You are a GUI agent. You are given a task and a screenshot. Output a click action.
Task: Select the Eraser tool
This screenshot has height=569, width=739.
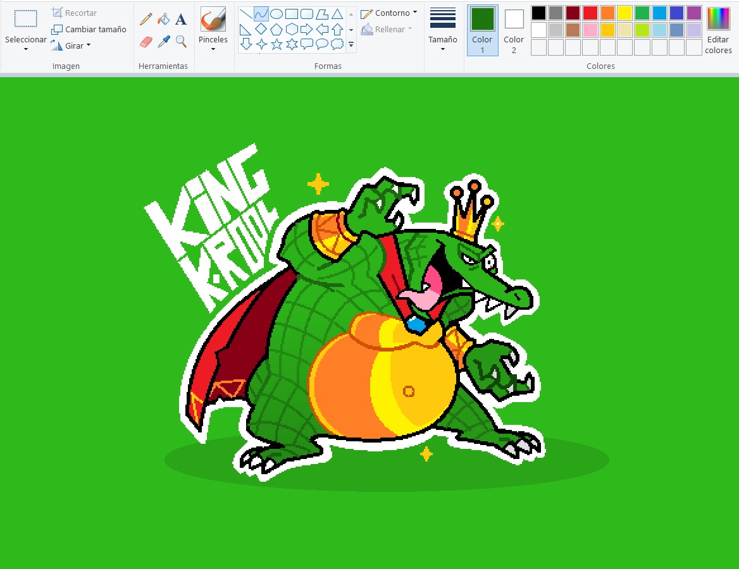tap(146, 42)
